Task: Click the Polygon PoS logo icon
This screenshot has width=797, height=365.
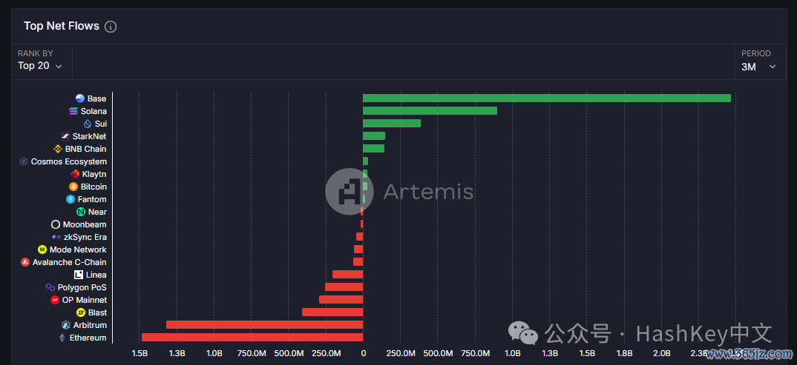Action: (50, 287)
